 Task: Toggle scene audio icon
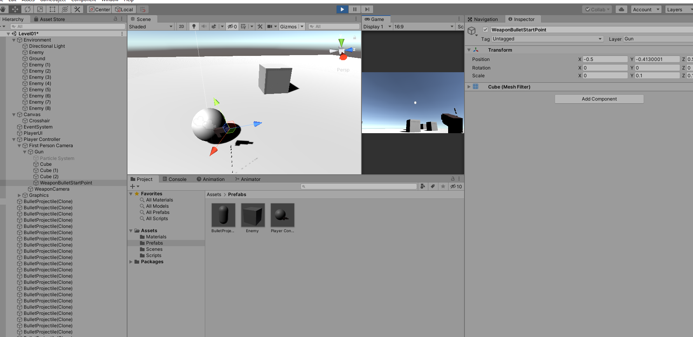[204, 26]
